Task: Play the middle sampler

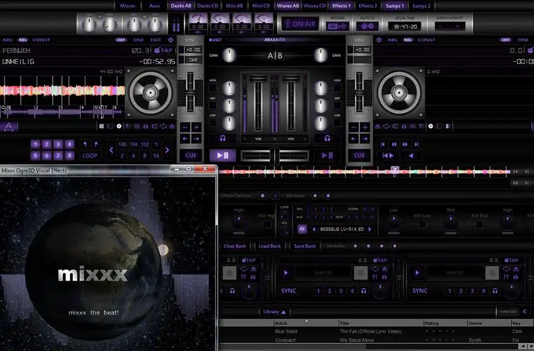Action: click(x=286, y=273)
